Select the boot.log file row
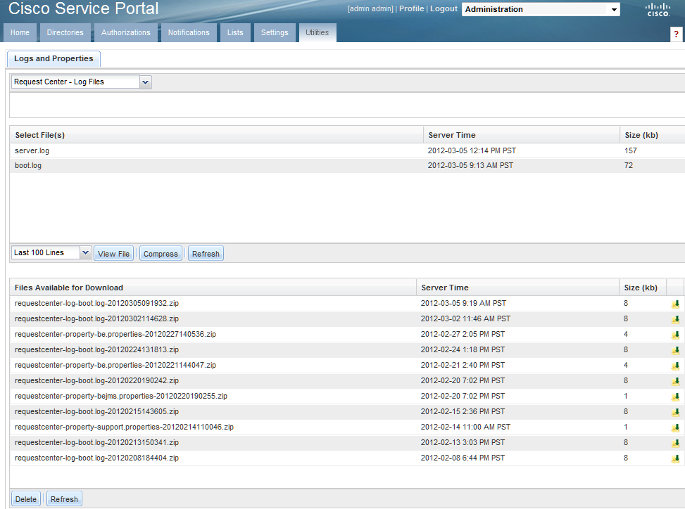Screen dimensions: 685x509 coord(347,165)
